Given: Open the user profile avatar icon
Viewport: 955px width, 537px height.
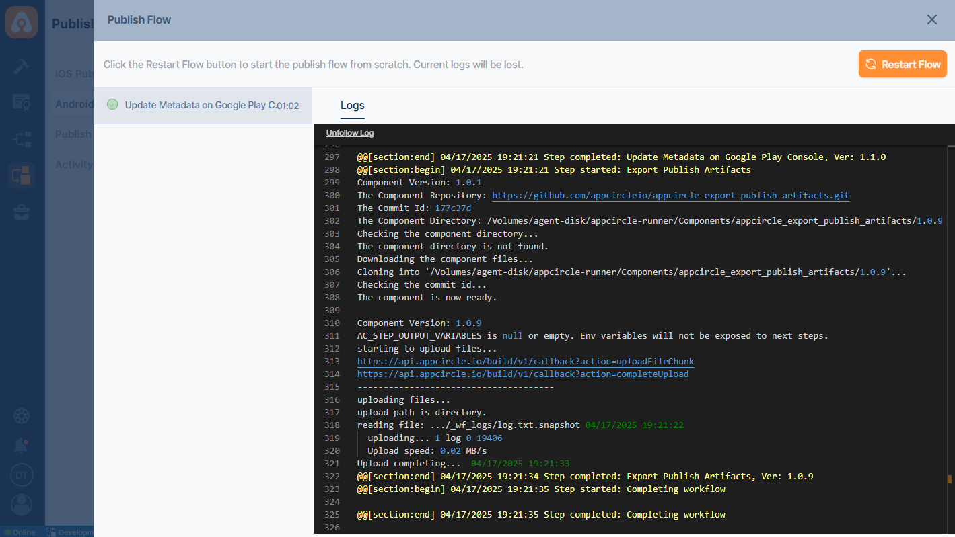Looking at the screenshot, I should (22, 505).
